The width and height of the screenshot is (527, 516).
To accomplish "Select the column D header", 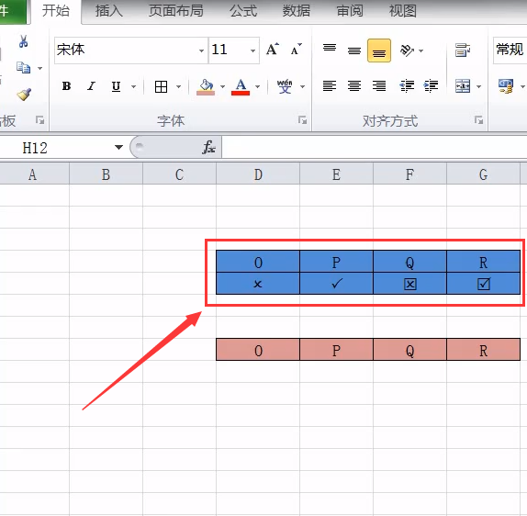I will (258, 174).
